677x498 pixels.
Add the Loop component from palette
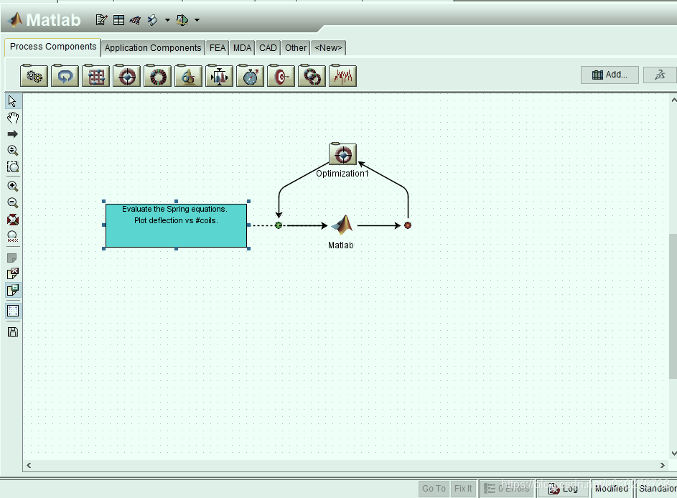tap(65, 76)
